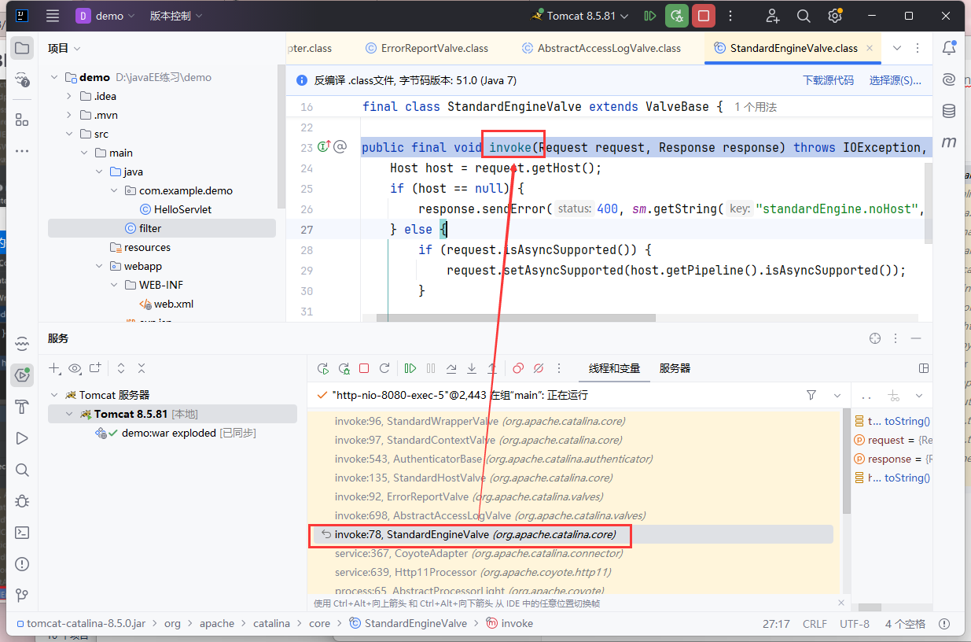Switch to the 服务器 tab in debugger
The image size is (971, 642).
click(x=675, y=368)
